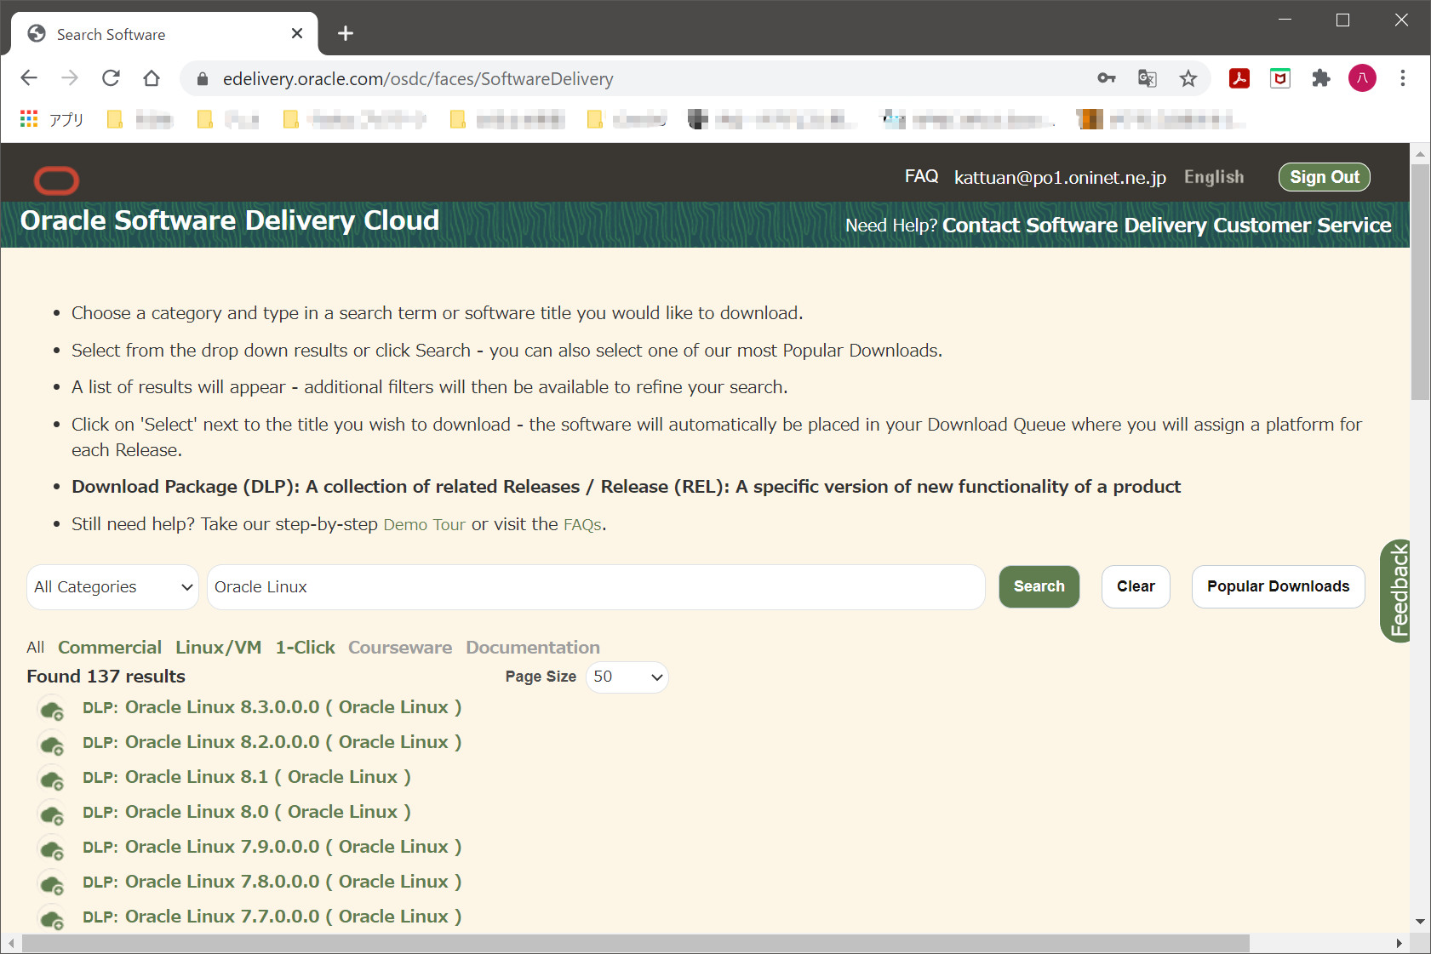Filter results by Linux/VM
The image size is (1431, 954).
(x=218, y=648)
